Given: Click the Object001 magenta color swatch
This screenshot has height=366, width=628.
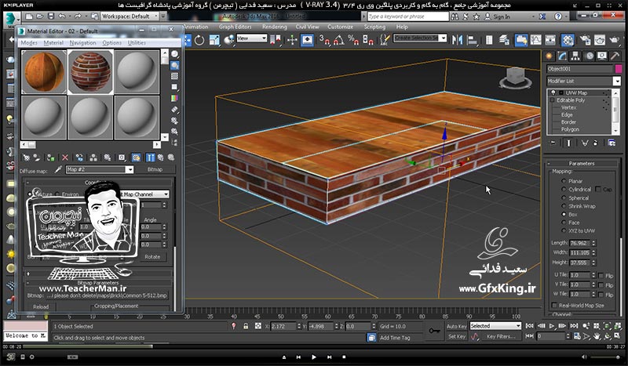Looking at the screenshot, I should pos(618,69).
